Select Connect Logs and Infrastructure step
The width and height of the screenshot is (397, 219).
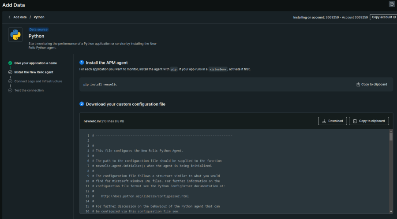(x=38, y=82)
